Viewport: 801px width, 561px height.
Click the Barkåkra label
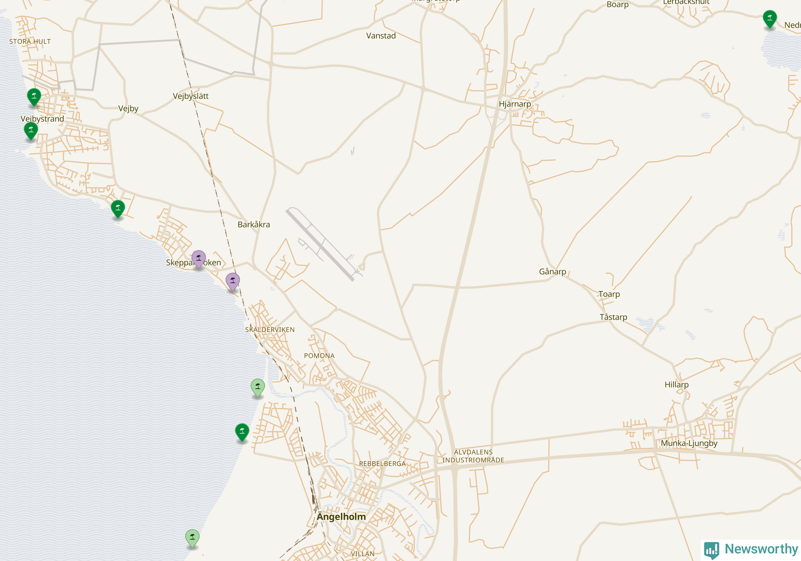tap(254, 224)
